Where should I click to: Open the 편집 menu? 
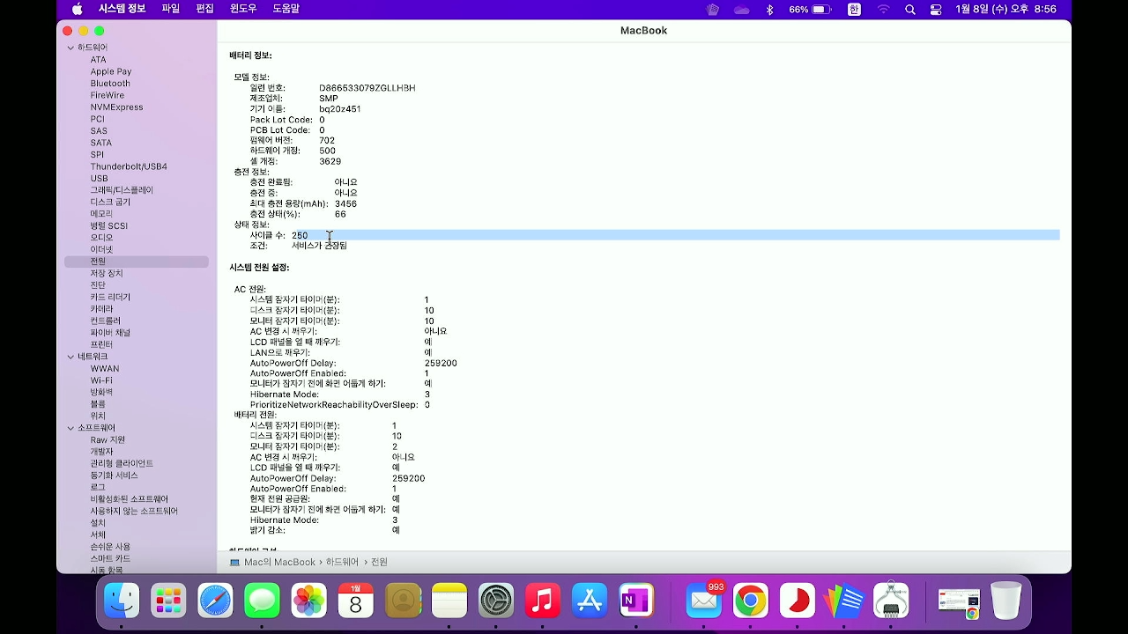click(x=204, y=9)
